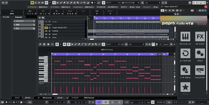Pick the Mute X tool in top toolbar
Viewport: 209px width, 105px height.
pos(74,3)
